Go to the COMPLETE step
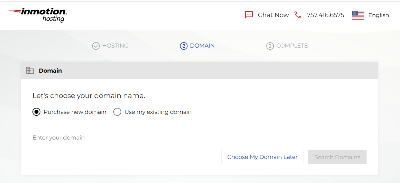This screenshot has width=400, height=183. 292,46
